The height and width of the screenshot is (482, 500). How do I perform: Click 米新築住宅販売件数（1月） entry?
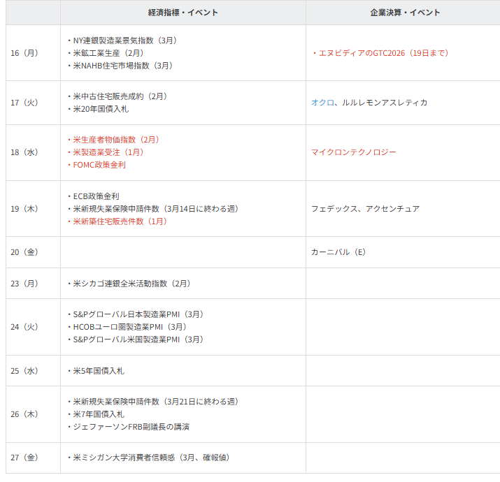pyautogui.click(x=120, y=221)
